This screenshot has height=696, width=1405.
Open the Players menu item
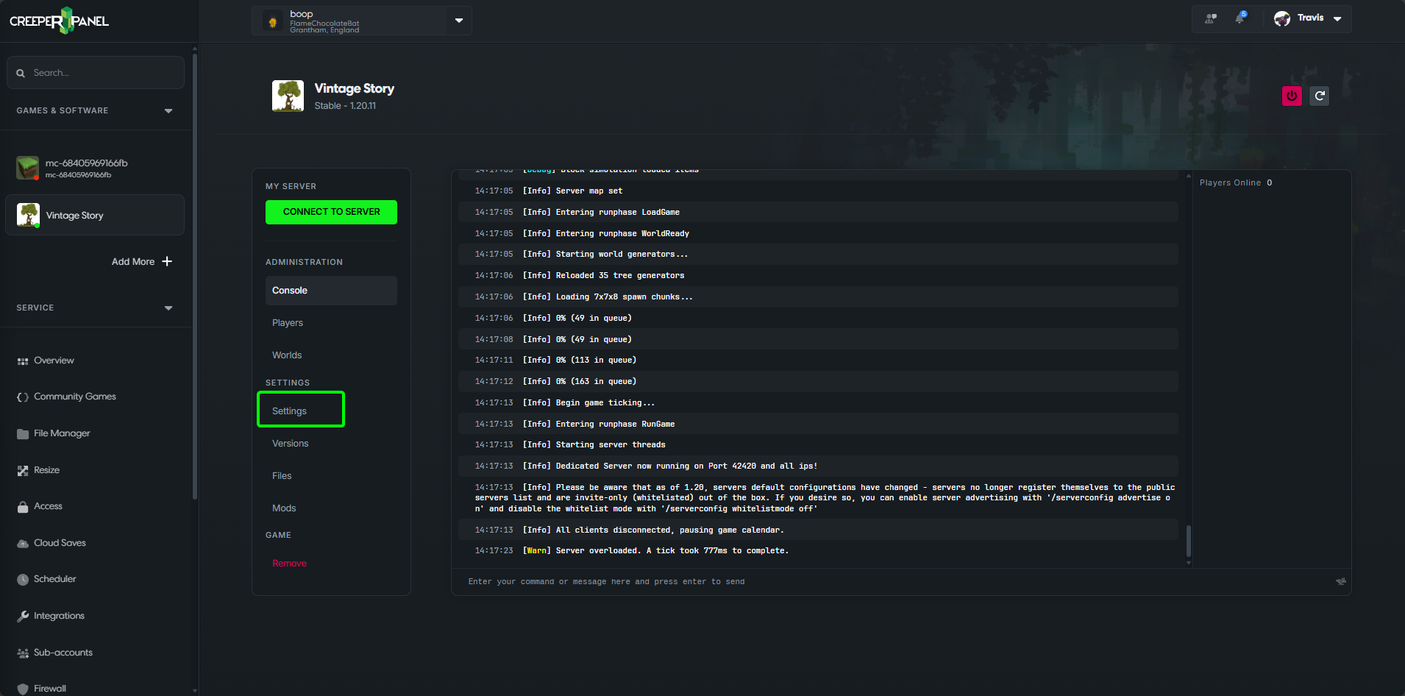tap(288, 323)
